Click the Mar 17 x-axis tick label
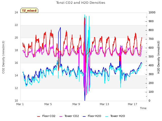Screen dimensions: 162x121 pyautogui.click(x=132, y=104)
